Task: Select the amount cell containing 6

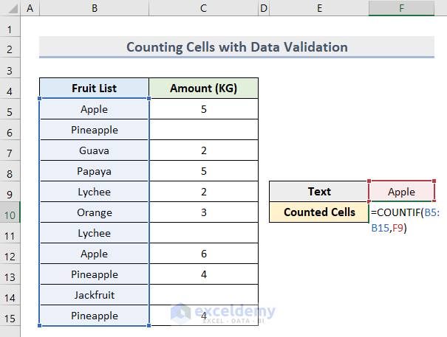Action: coord(203,254)
